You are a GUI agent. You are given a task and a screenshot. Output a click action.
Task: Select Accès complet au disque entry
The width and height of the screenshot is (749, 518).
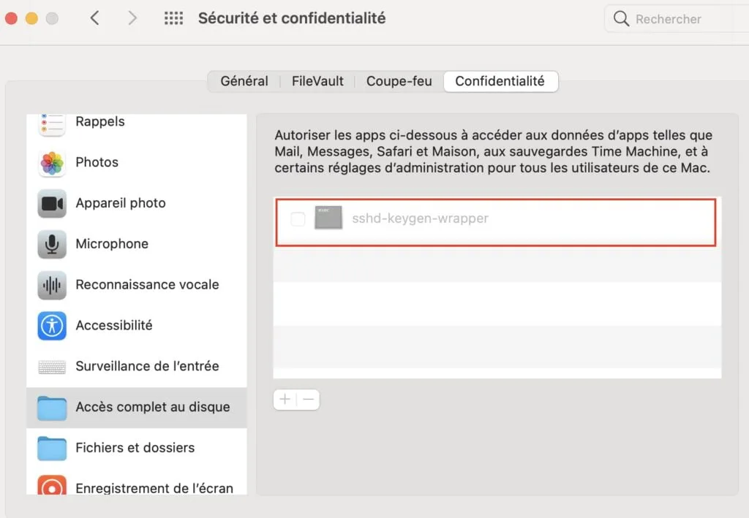pos(152,407)
